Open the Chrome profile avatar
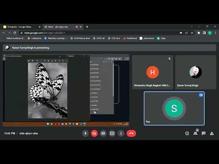Viewport: 219px width, 164px height. [210, 33]
